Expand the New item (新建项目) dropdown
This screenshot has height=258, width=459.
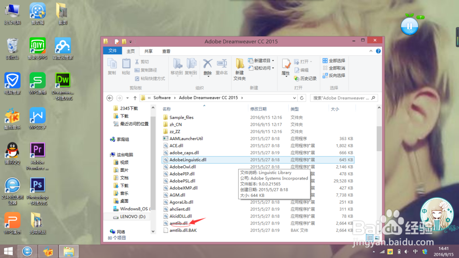273,61
